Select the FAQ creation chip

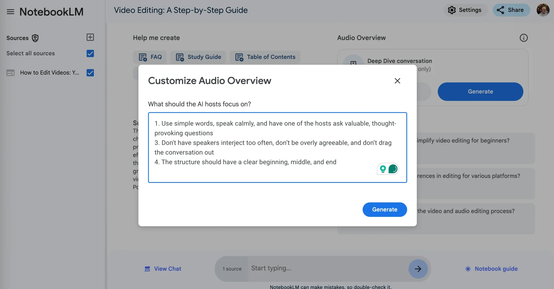click(x=150, y=57)
